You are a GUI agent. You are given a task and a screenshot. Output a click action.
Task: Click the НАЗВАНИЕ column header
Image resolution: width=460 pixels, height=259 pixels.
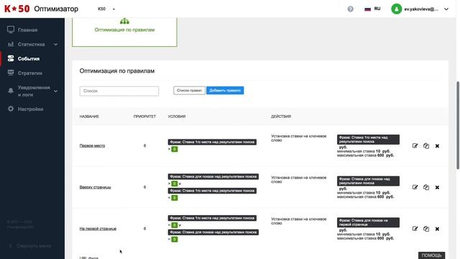pos(89,117)
